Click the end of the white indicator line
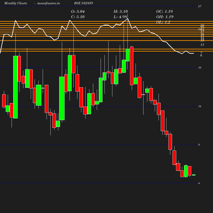 (193, 53)
